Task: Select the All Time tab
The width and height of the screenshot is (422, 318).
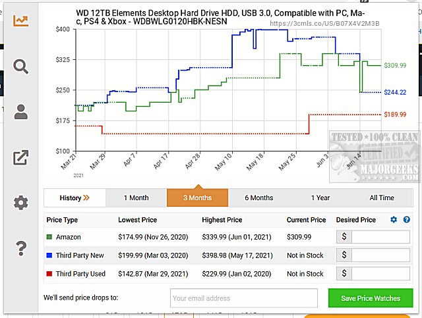Action: click(x=382, y=198)
